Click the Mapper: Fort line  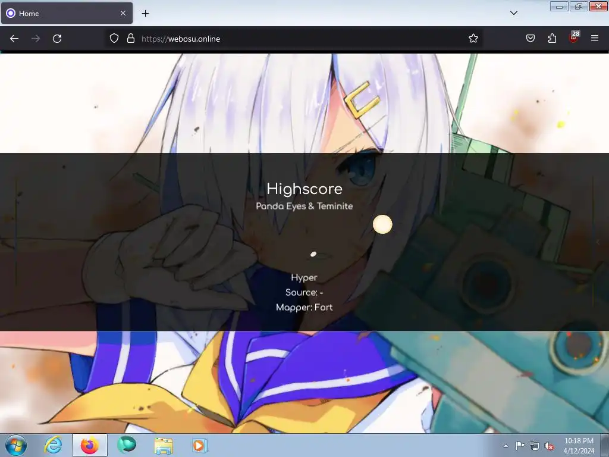coord(304,308)
